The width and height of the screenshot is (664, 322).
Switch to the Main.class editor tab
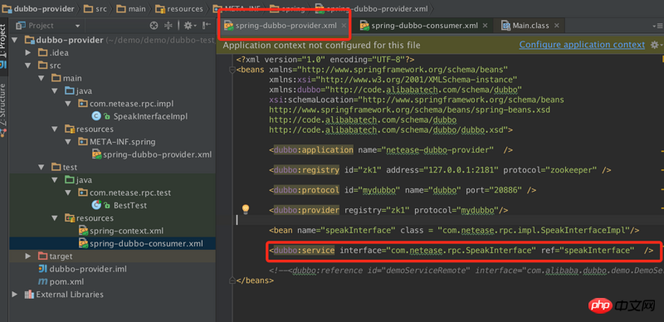(x=530, y=26)
